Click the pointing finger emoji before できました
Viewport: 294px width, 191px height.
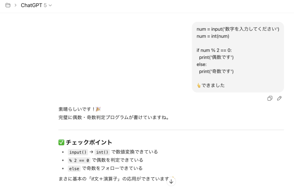pos(199,85)
